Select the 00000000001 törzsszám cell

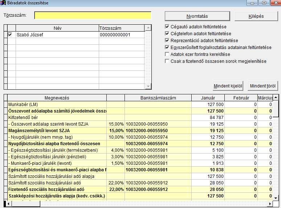pyautogui.click(x=122, y=35)
